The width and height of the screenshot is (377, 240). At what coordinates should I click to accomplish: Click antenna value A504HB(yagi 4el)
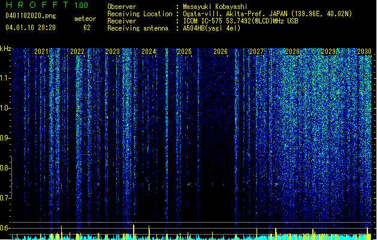(212, 28)
